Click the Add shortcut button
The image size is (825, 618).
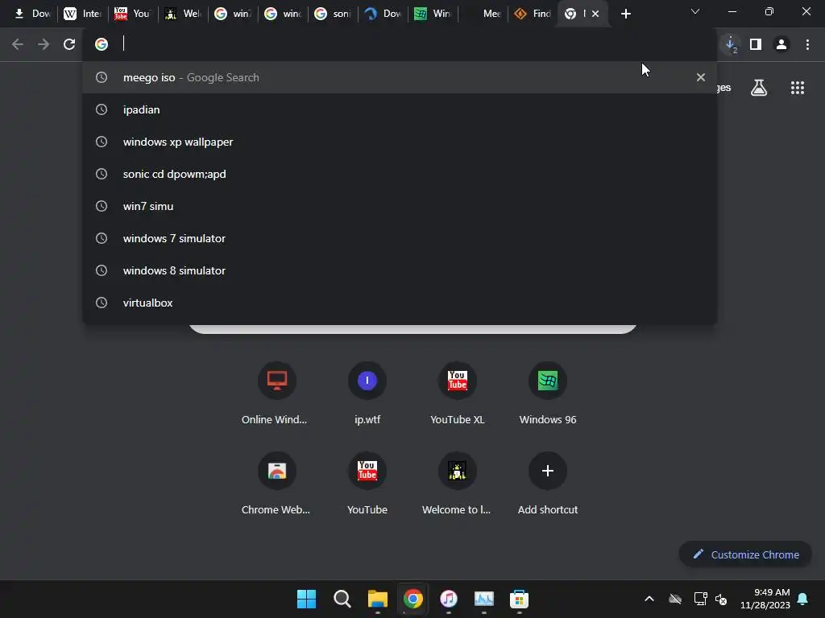[547, 484]
